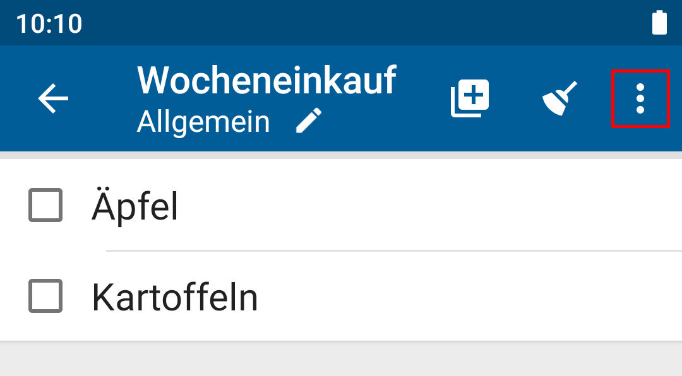Image resolution: width=682 pixels, height=376 pixels.
Task: Click toolbar space between title and add icon
Action: 422,98
